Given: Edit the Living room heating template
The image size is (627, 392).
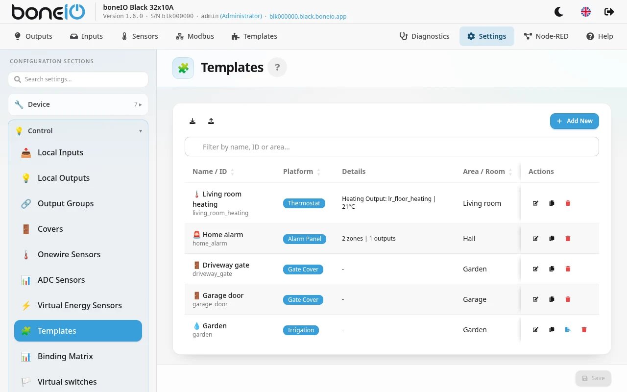Looking at the screenshot, I should (x=535, y=203).
